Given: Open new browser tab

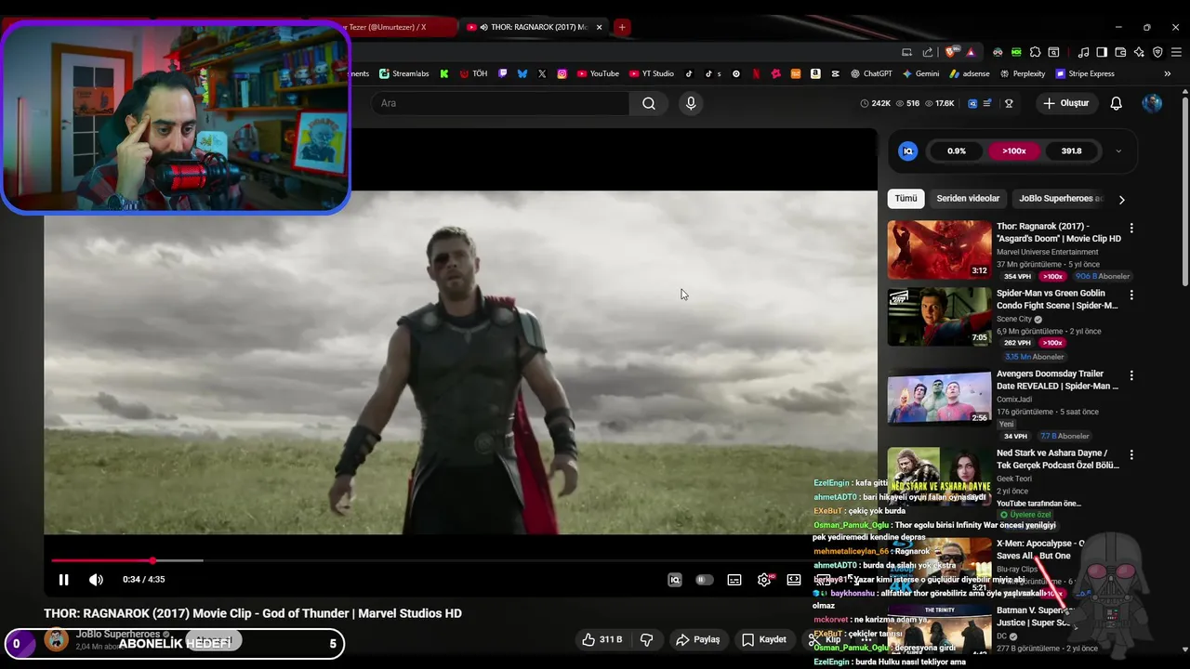Looking at the screenshot, I should [x=622, y=27].
